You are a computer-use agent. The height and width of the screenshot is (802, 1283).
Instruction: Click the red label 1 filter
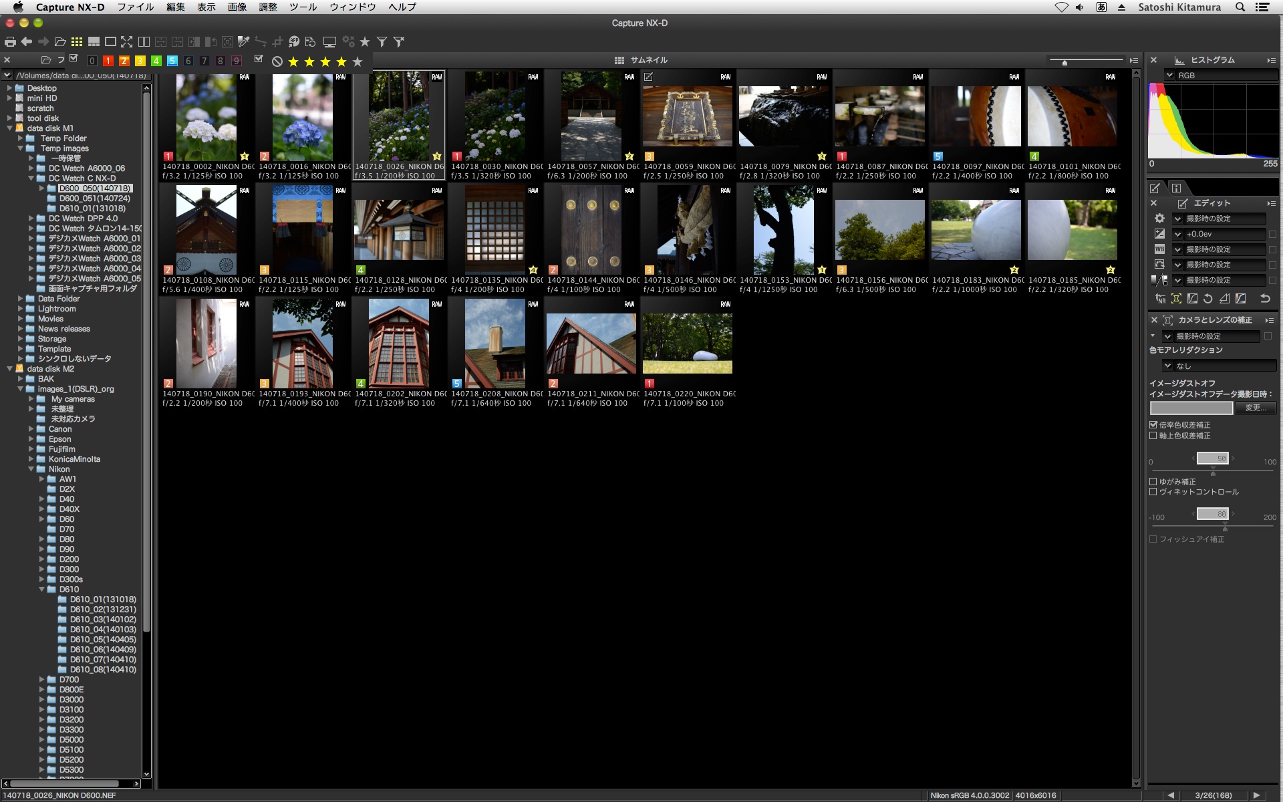[x=108, y=61]
